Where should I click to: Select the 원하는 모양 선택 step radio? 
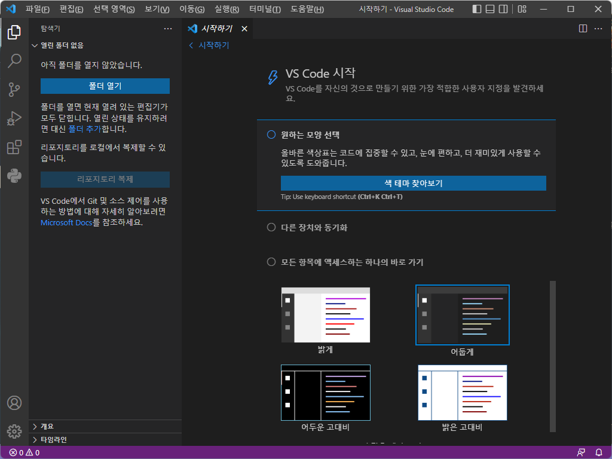point(271,134)
